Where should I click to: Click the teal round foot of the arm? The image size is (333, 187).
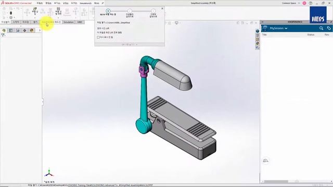coord(143,126)
